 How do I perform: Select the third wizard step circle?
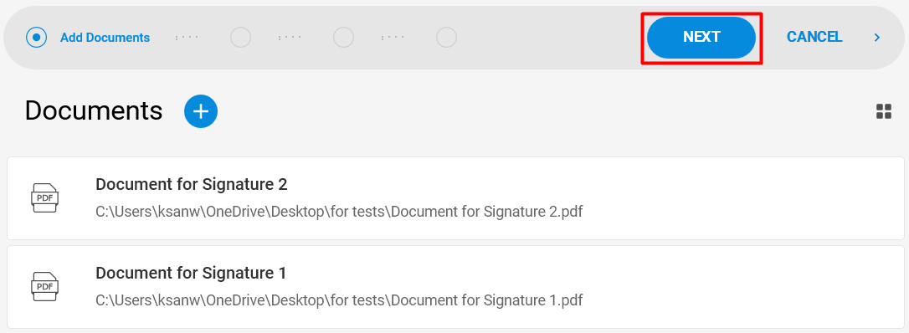click(x=344, y=38)
